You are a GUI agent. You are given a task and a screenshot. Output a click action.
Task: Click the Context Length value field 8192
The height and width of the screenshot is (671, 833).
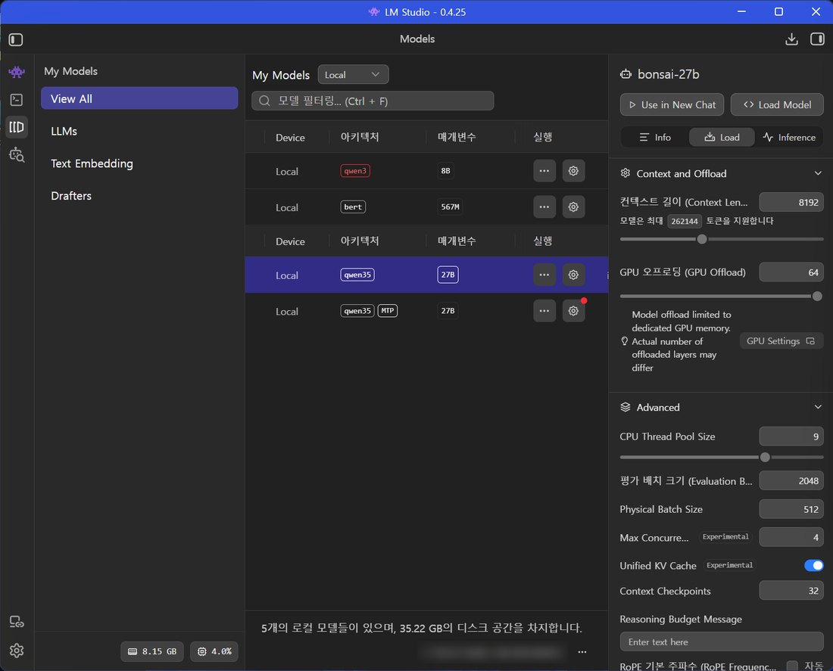791,202
